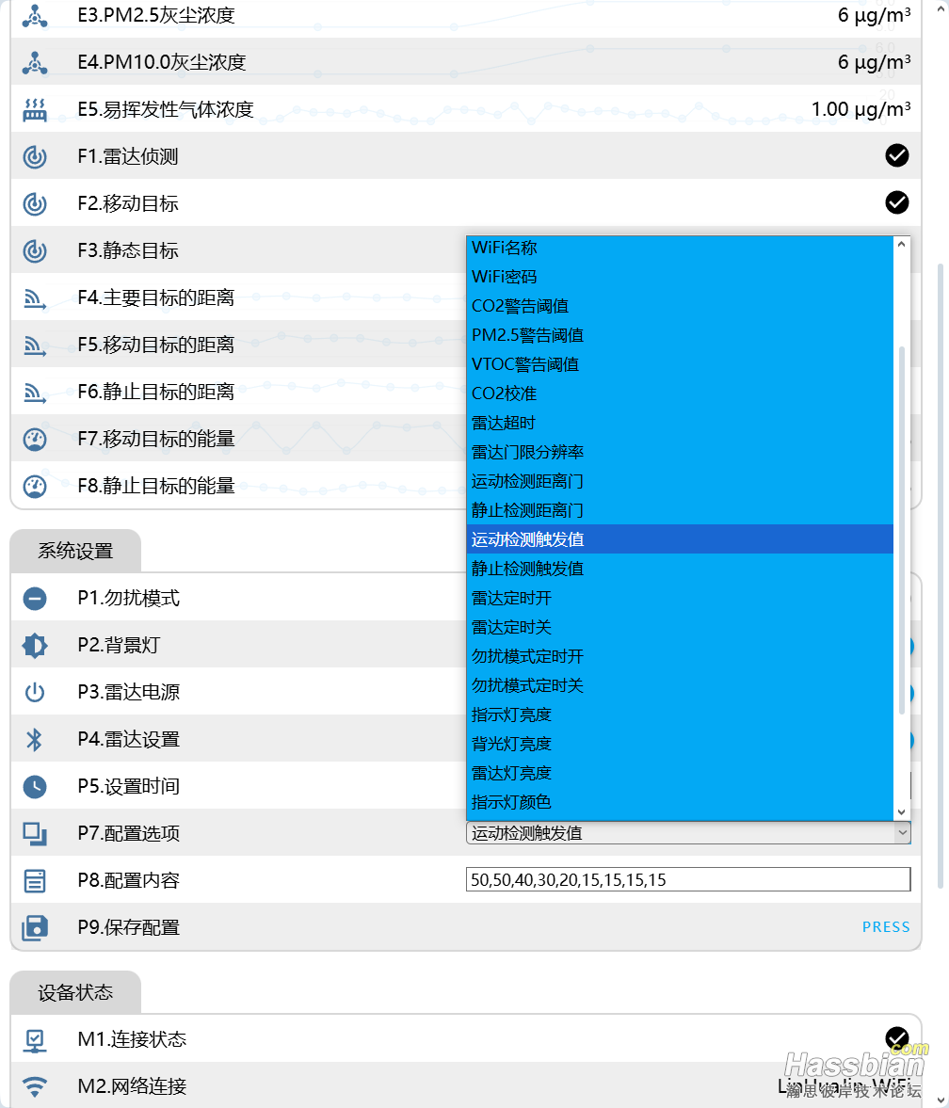Image resolution: width=949 pixels, height=1108 pixels.
Task: Click the F2.移动目标 radar icon
Action: (x=35, y=203)
